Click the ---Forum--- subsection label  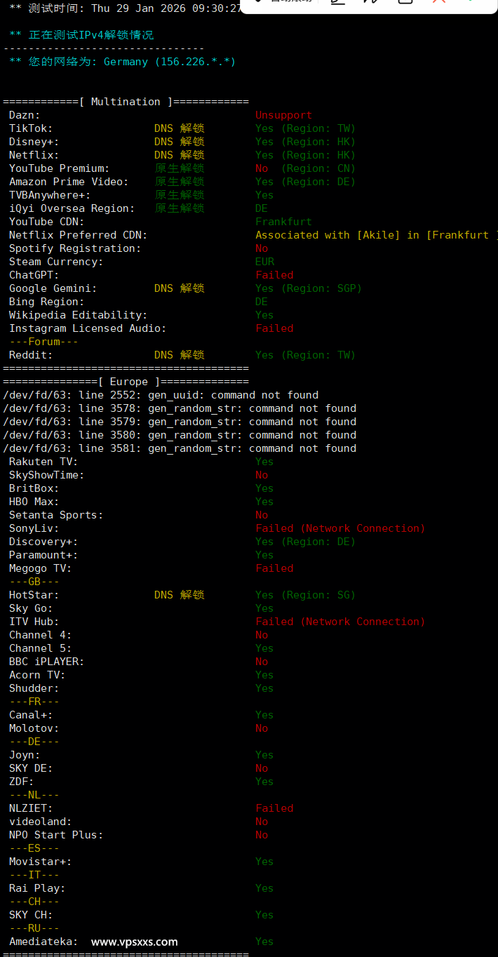(x=43, y=342)
